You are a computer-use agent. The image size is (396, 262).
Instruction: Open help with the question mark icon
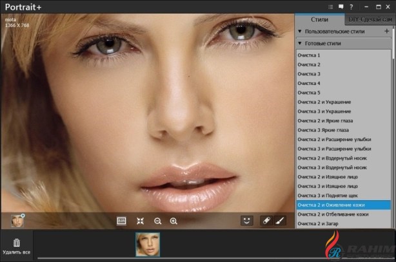351,6
